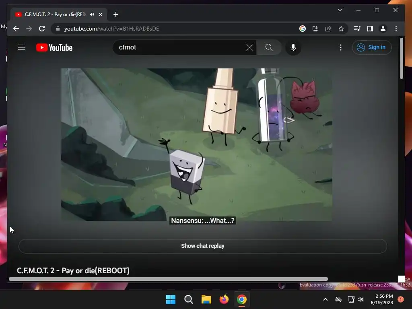This screenshot has height=309, width=412.
Task: Click the YouTube search magnifier button
Action: tap(269, 47)
